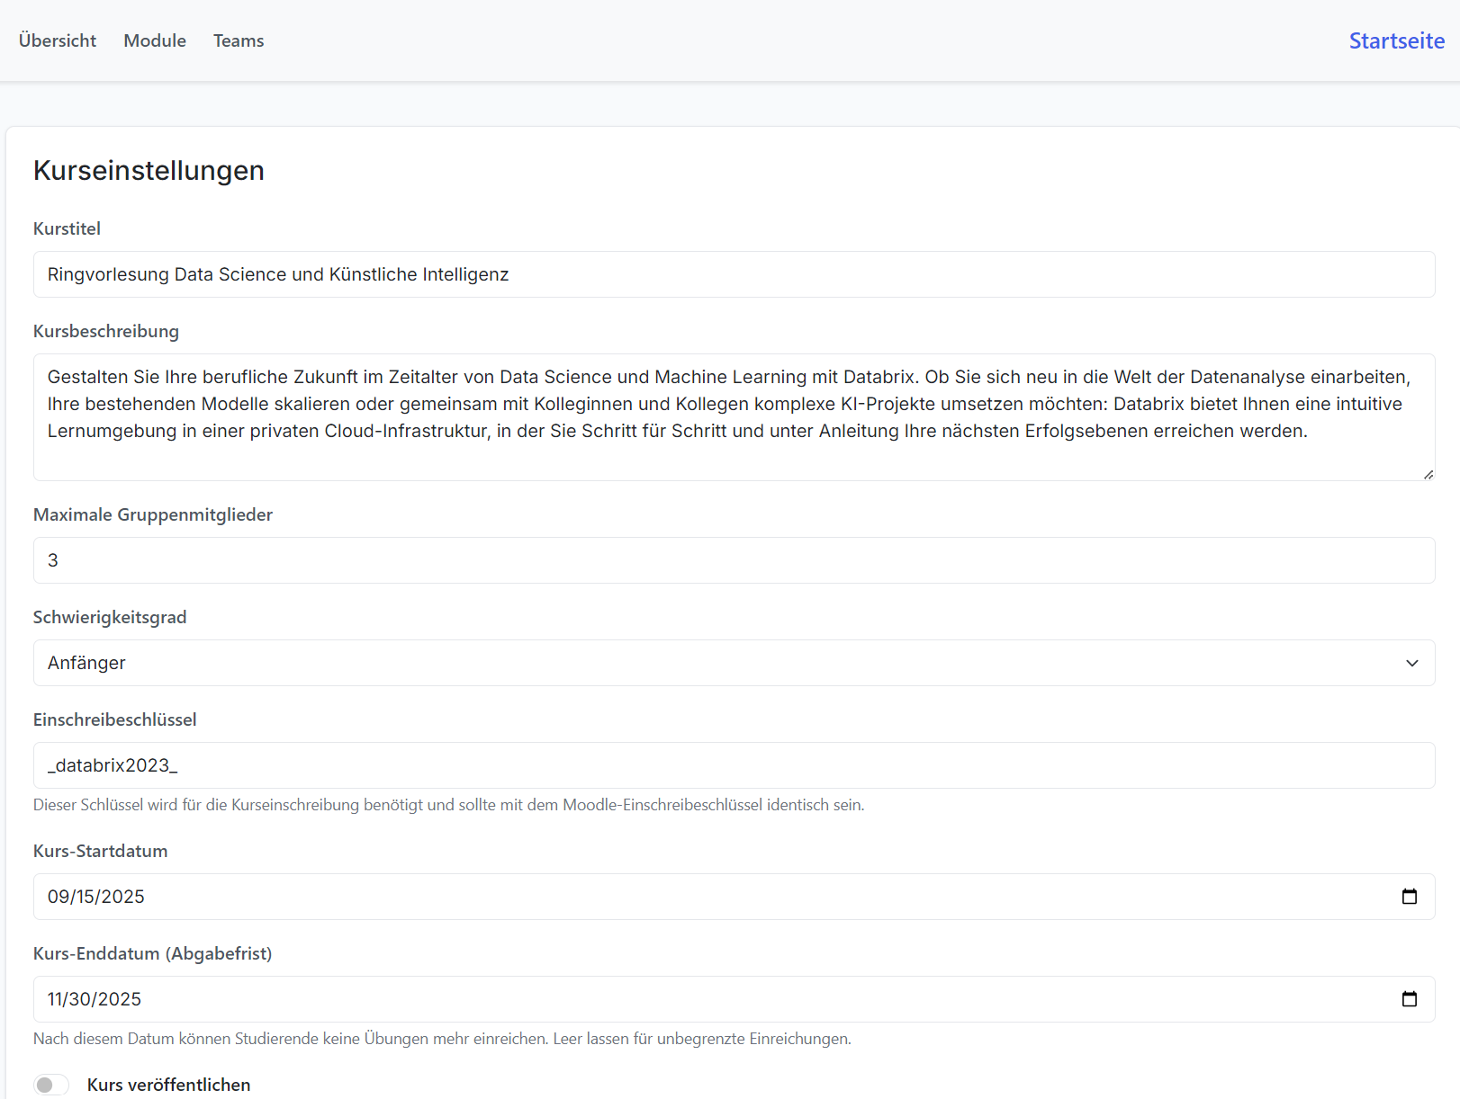Open the Kurs-Enddatum calendar picker icon
1460x1099 pixels.
pos(1409,999)
